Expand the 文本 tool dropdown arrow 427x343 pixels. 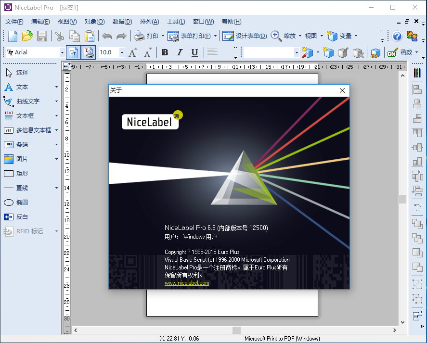coord(56,87)
